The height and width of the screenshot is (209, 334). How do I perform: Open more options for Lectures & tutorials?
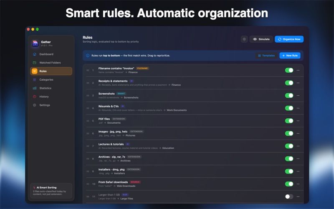click(x=298, y=146)
